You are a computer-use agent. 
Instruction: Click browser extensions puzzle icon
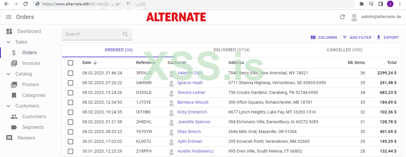(362, 4)
